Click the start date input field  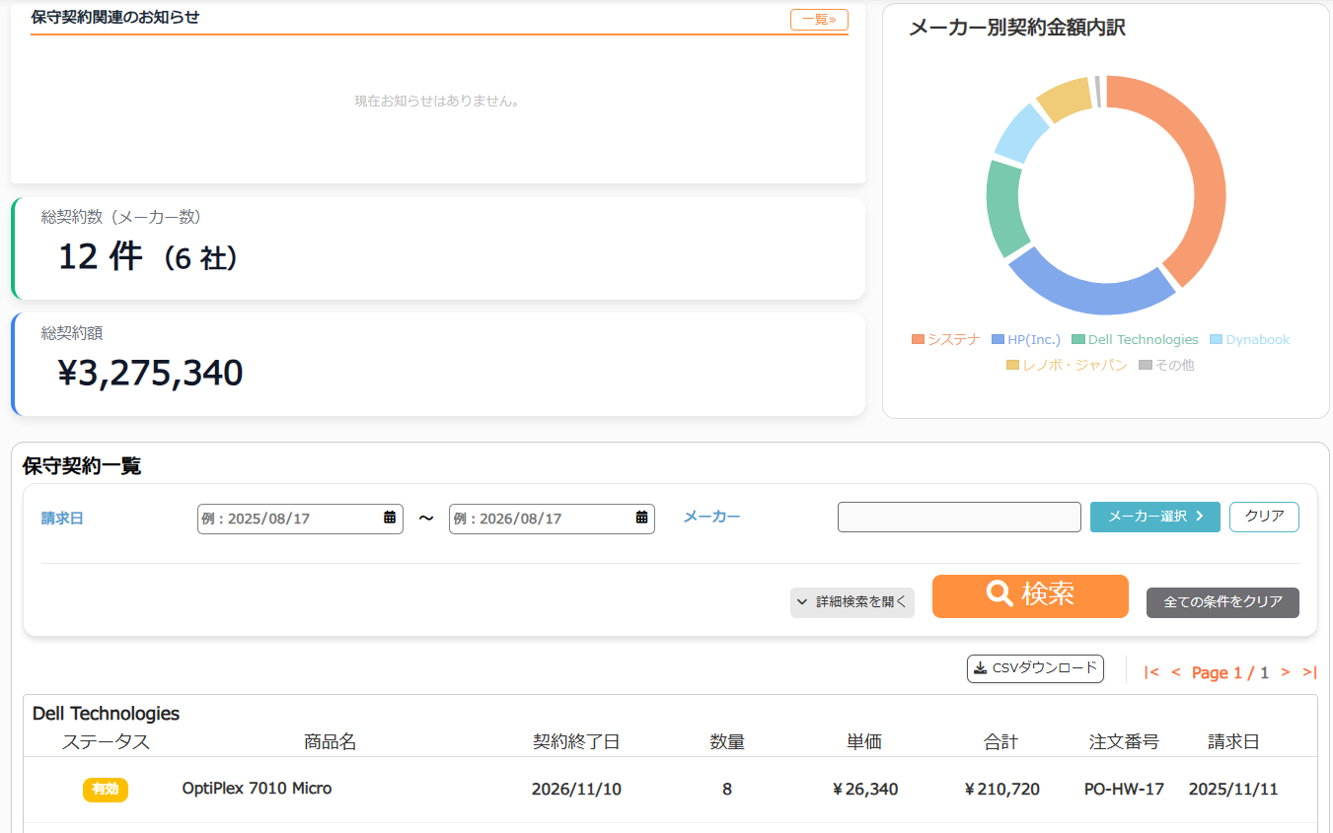(300, 519)
